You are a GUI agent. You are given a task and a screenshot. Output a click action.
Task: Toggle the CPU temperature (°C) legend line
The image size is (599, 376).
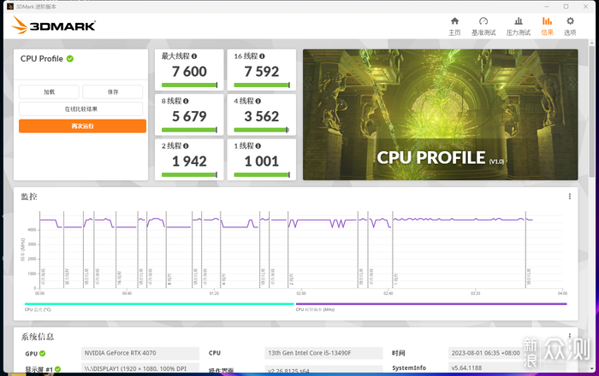pos(159,304)
